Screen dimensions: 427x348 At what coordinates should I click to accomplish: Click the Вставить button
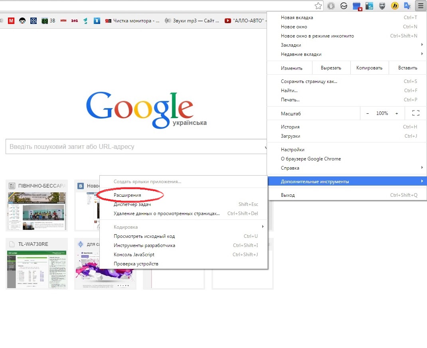pyautogui.click(x=408, y=68)
